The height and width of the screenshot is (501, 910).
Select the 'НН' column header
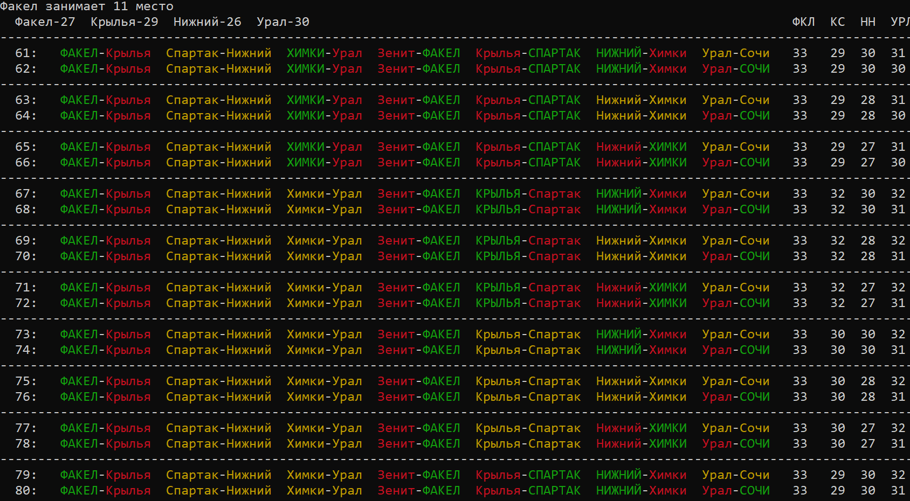pyautogui.click(x=867, y=22)
